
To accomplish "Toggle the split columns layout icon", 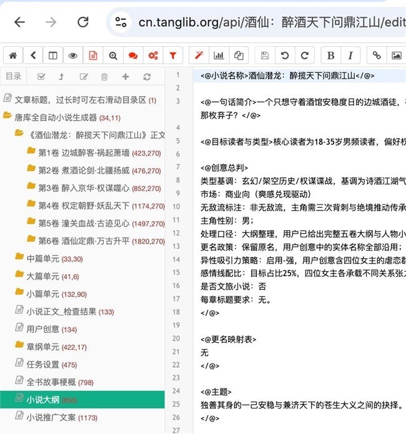I will click(x=53, y=56).
